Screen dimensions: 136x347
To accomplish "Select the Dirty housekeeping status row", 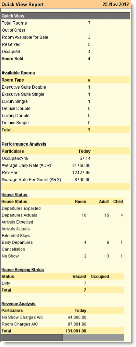I will coord(62,283).
